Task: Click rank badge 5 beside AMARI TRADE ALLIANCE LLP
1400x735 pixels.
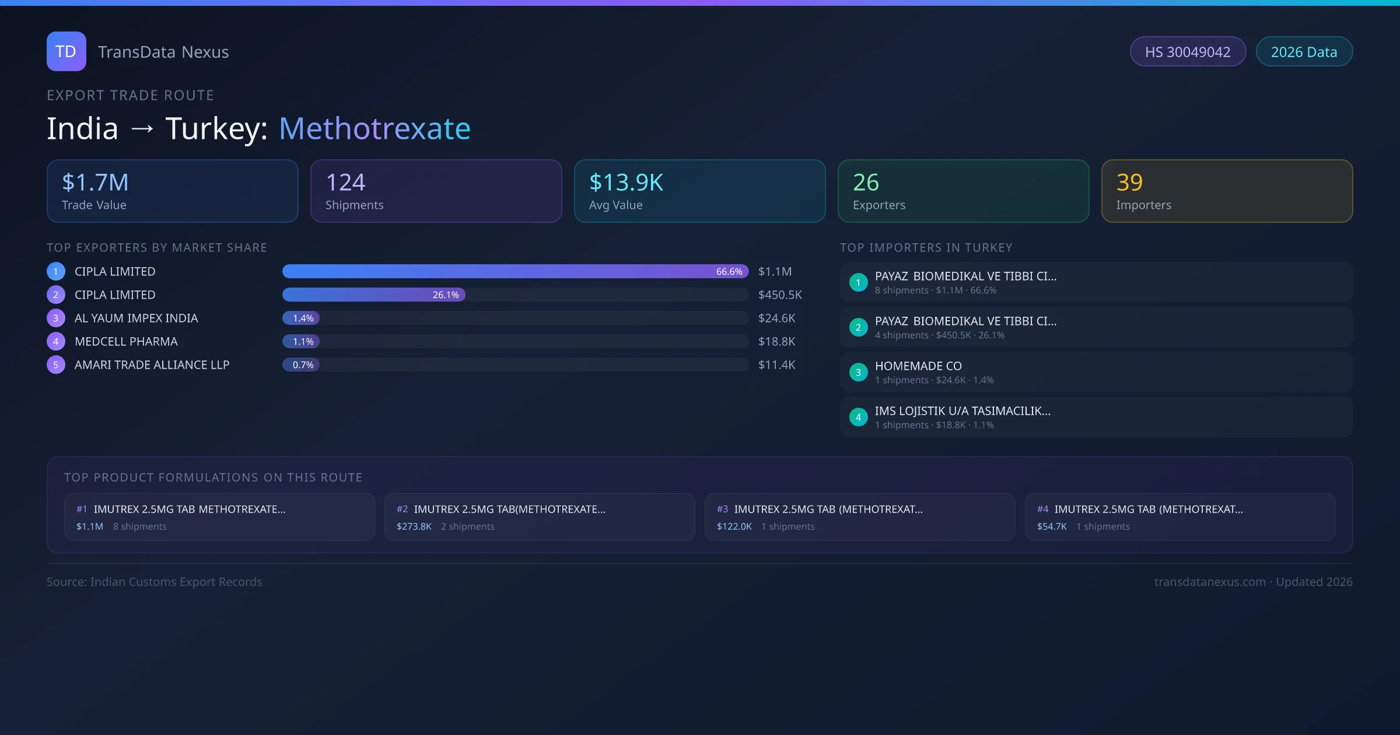Action: click(55, 365)
